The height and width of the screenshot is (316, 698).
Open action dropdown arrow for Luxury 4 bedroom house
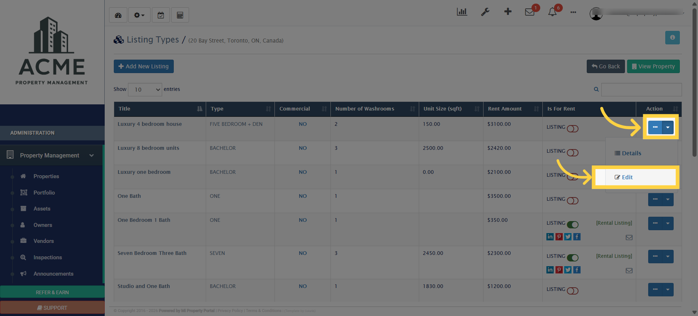click(x=668, y=127)
